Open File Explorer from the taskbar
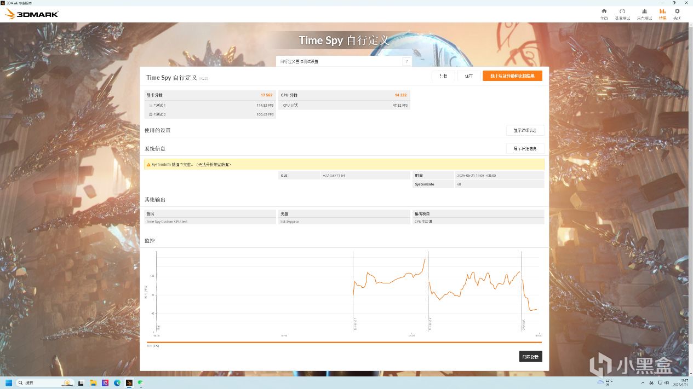The height and width of the screenshot is (389, 693). (93, 382)
